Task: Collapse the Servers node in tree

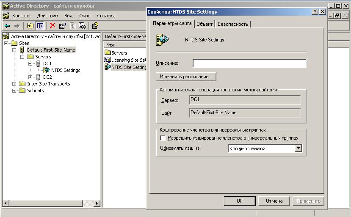Action: pyautogui.click(x=22, y=57)
